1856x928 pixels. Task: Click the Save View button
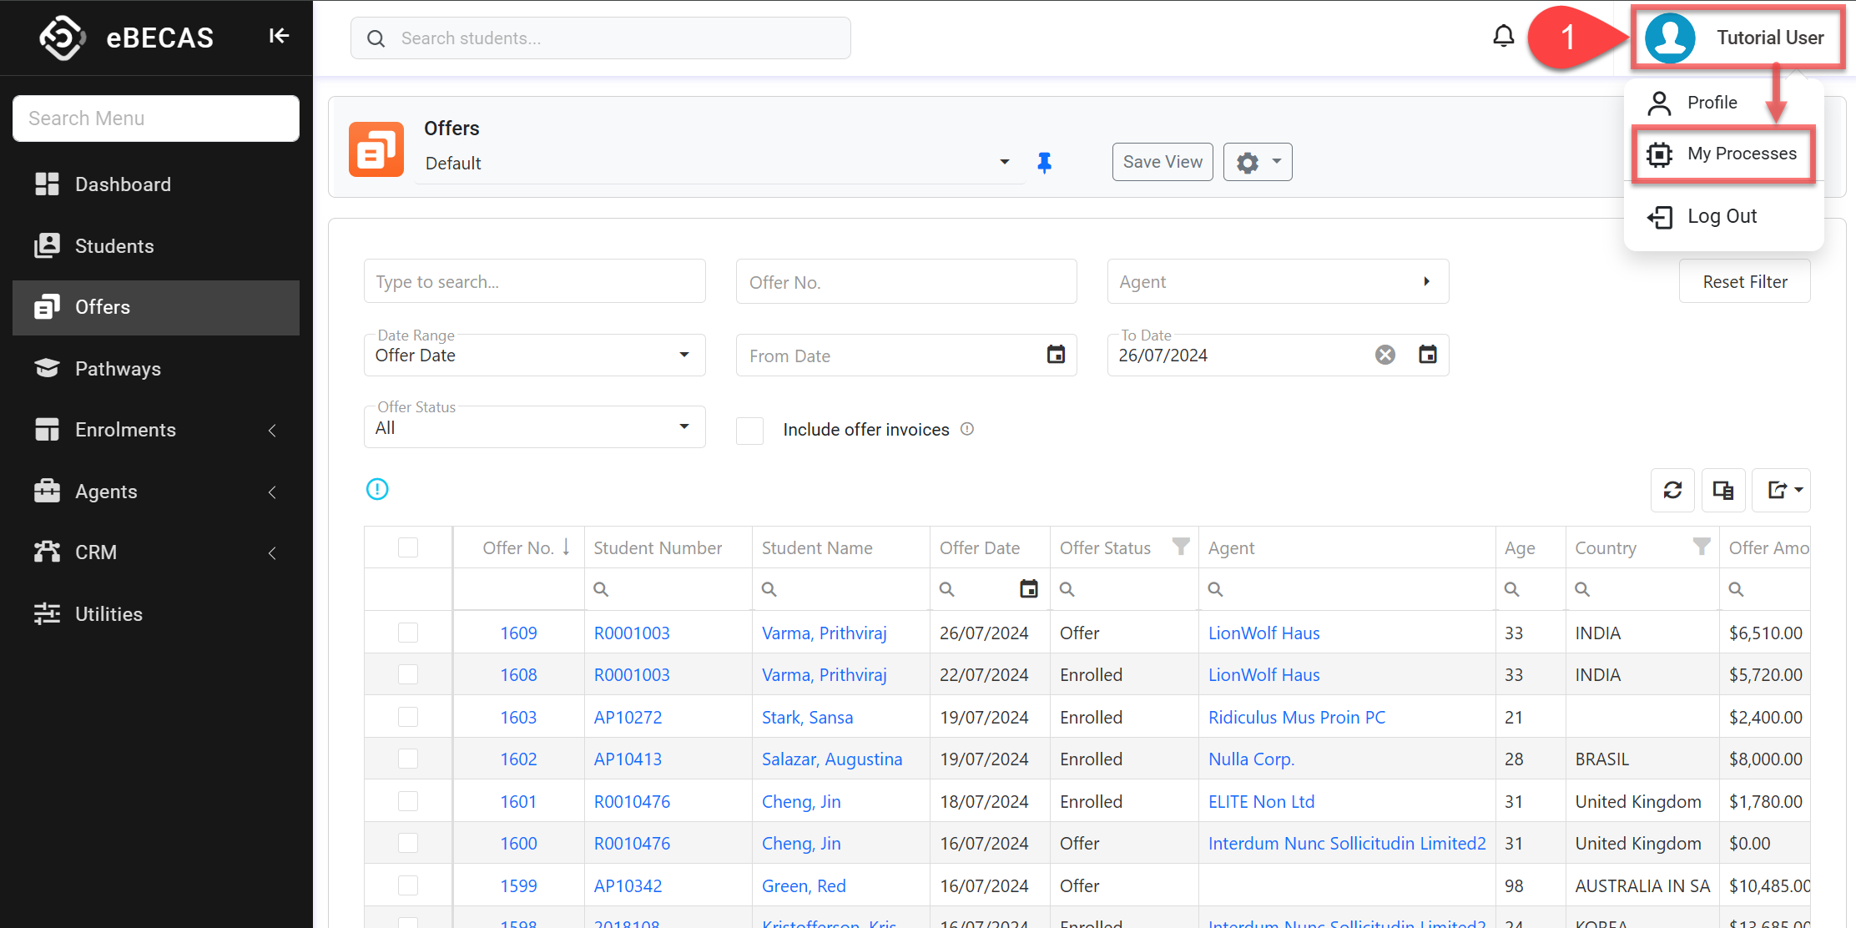pyautogui.click(x=1162, y=162)
